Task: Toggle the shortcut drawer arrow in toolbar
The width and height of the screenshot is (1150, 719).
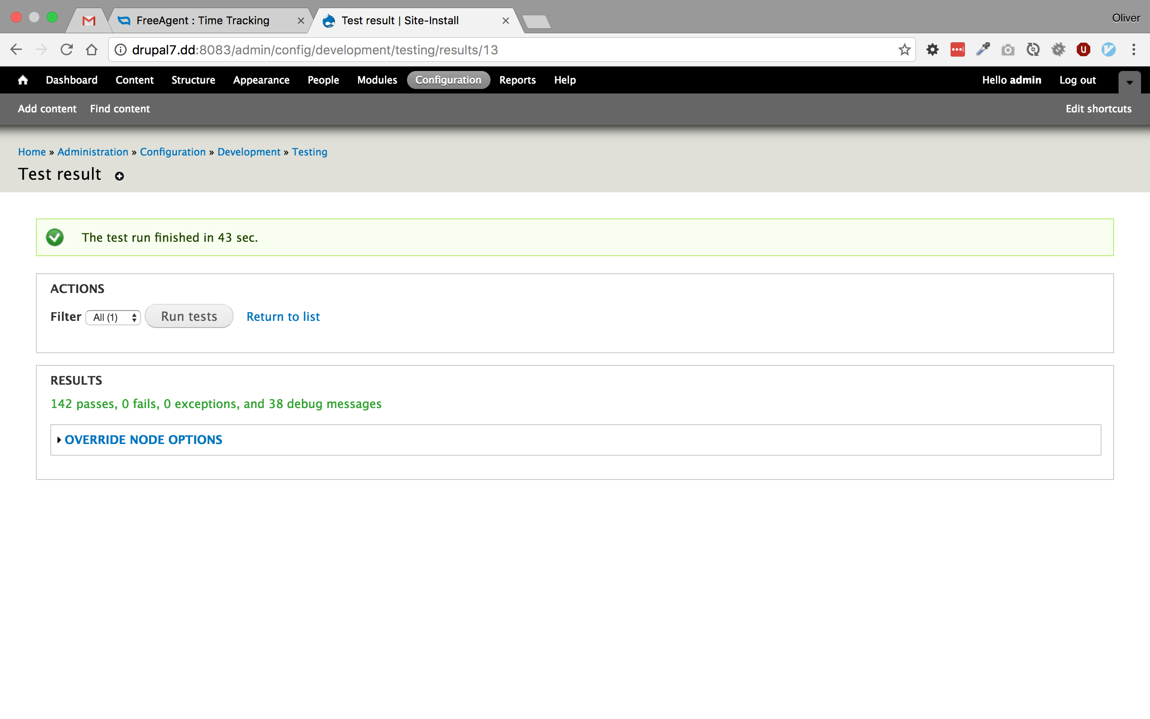Action: [x=1129, y=82]
